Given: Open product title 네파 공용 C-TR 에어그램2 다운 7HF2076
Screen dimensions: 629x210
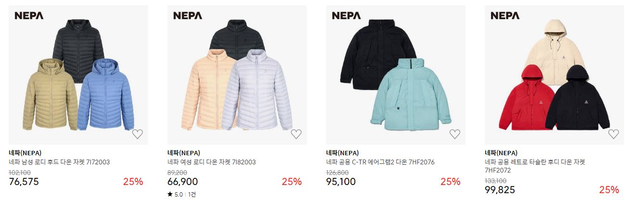Looking at the screenshot, I should (x=380, y=162).
